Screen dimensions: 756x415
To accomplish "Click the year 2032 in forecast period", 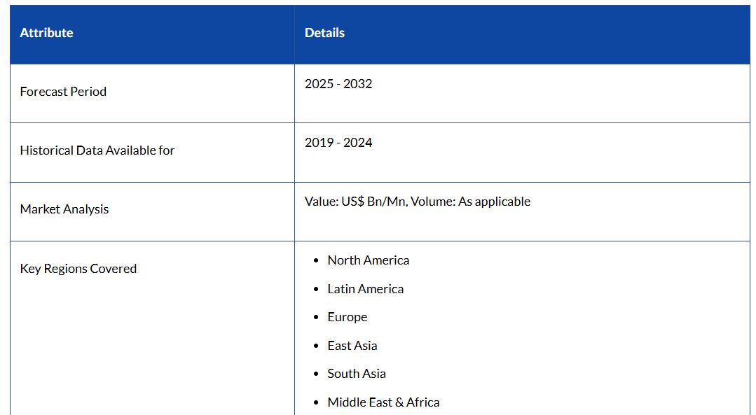I will [x=358, y=84].
